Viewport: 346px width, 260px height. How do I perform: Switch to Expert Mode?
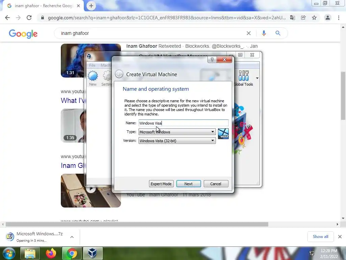(161, 184)
